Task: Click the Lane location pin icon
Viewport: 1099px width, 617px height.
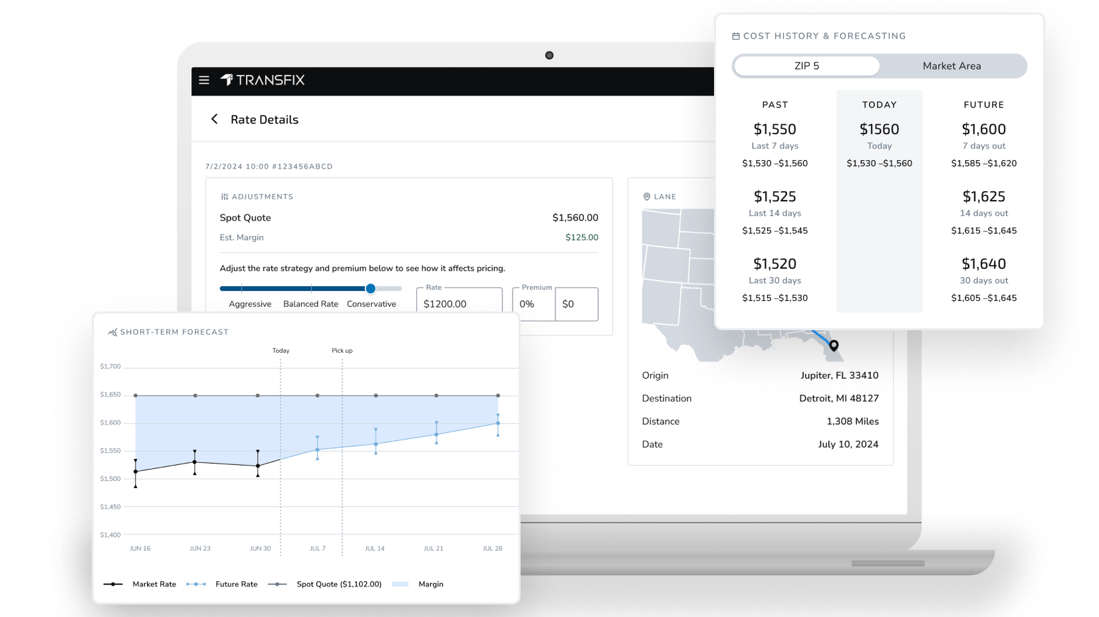Action: point(646,196)
